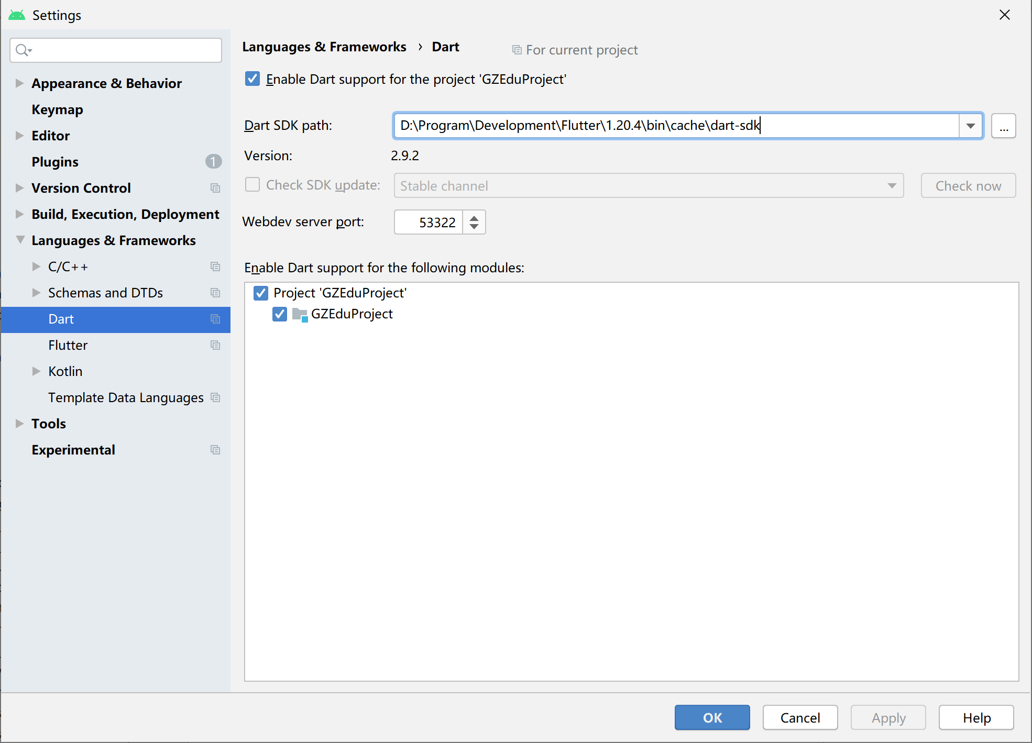Click the 'Dart SDK path:' label
Viewport: 1032px width, 743px height.
(x=288, y=126)
